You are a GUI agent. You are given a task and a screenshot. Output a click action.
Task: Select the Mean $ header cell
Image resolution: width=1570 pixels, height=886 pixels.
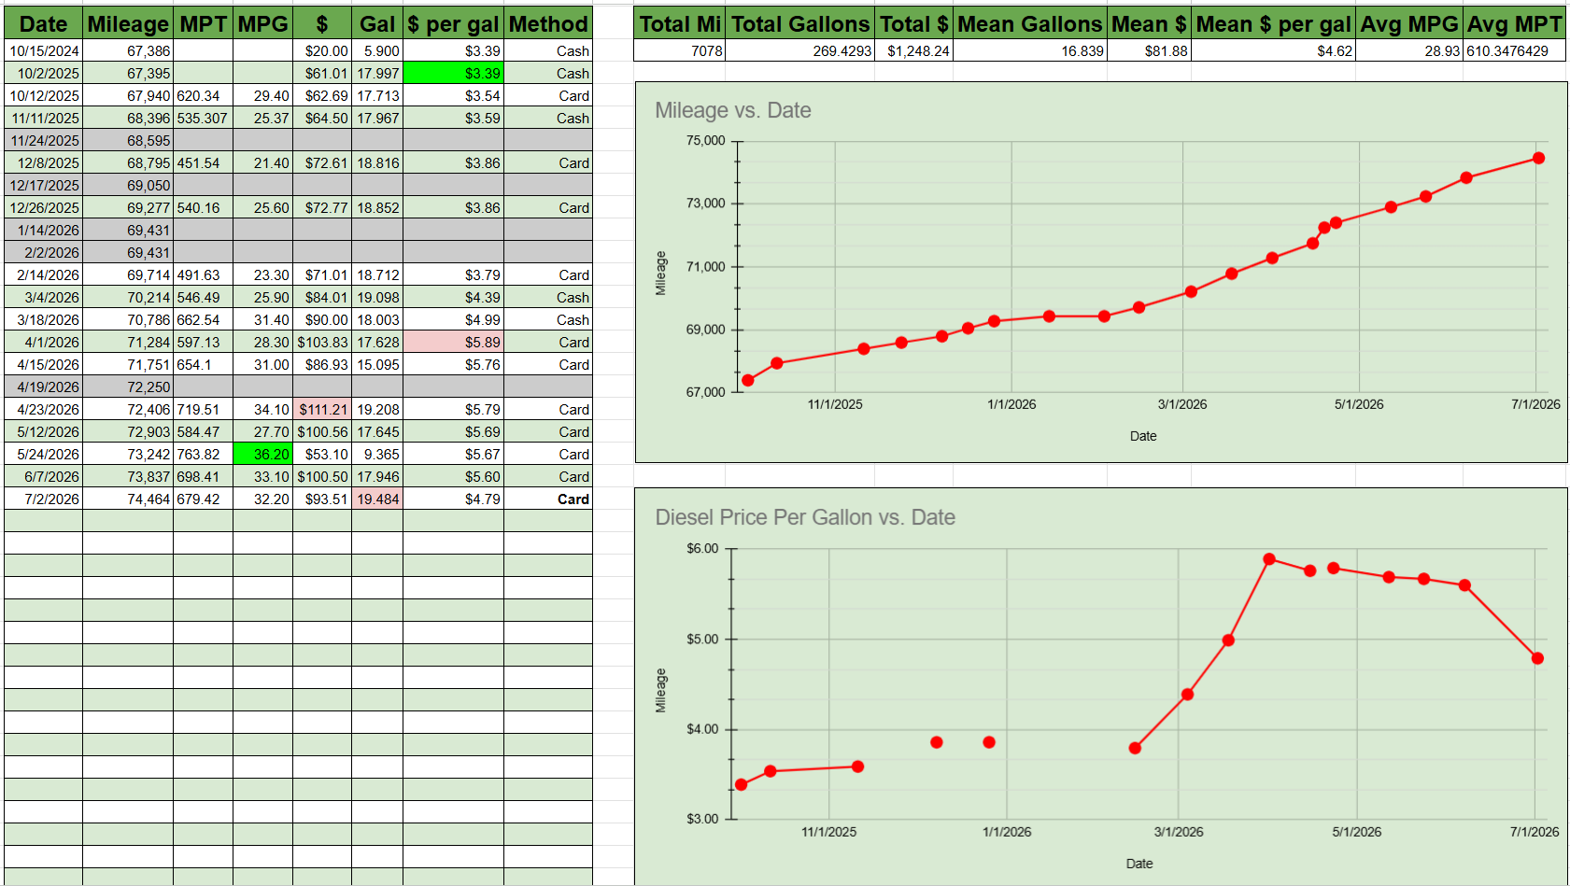click(1149, 24)
